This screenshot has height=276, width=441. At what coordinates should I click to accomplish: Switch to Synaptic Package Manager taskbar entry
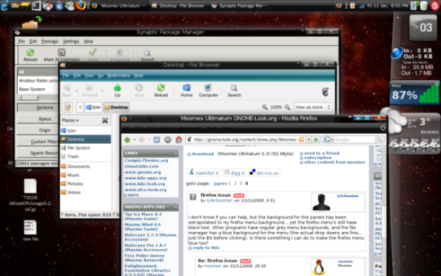[x=239, y=5]
